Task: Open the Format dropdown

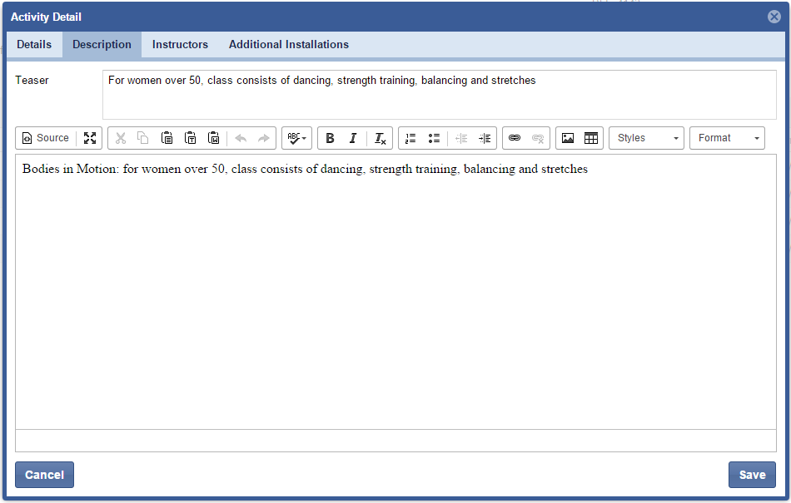Action: pyautogui.click(x=727, y=138)
